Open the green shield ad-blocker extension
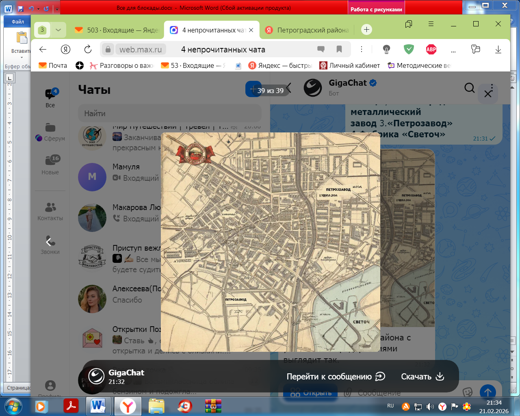 pos(409,50)
